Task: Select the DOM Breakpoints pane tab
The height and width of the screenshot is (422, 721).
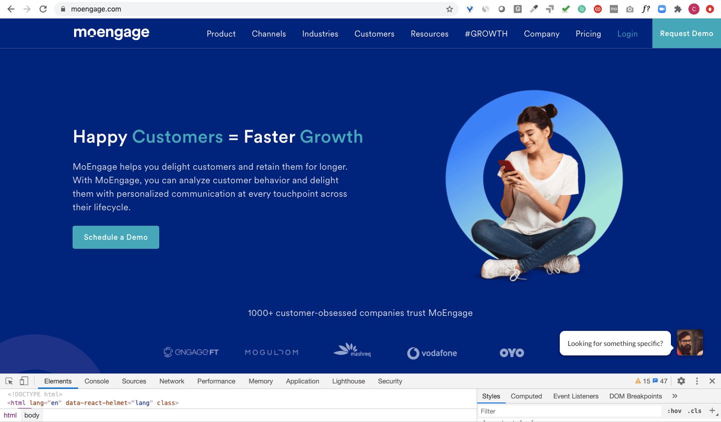Action: click(635, 396)
